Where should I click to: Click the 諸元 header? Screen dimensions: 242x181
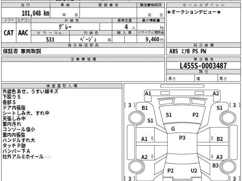[203, 72]
